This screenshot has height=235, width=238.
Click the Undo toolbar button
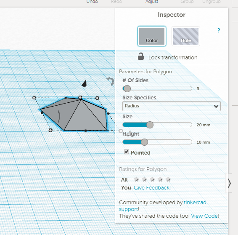coord(92,2)
